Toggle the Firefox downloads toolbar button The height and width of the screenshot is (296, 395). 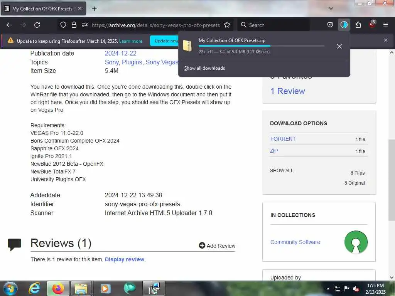click(344, 25)
